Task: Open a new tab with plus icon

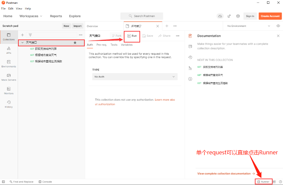Action: point(167,26)
